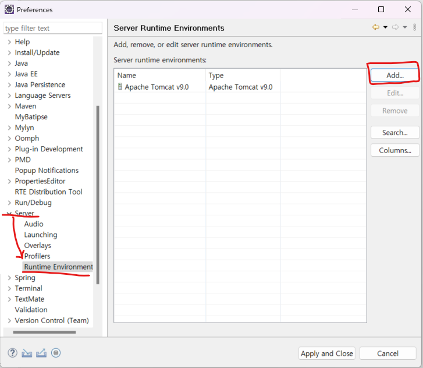Select Plug-in Development item
Image resolution: width=423 pixels, height=368 pixels.
49,149
